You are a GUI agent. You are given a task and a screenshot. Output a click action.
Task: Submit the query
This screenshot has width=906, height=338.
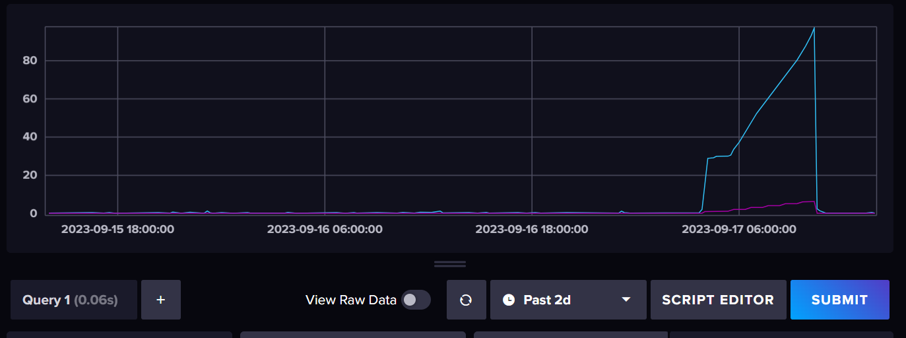[x=840, y=300]
